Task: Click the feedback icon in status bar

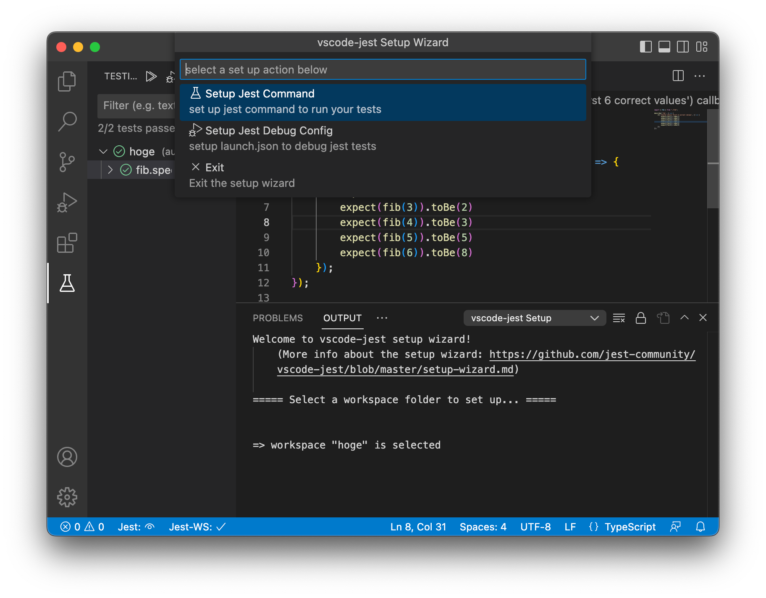Action: pos(675,527)
